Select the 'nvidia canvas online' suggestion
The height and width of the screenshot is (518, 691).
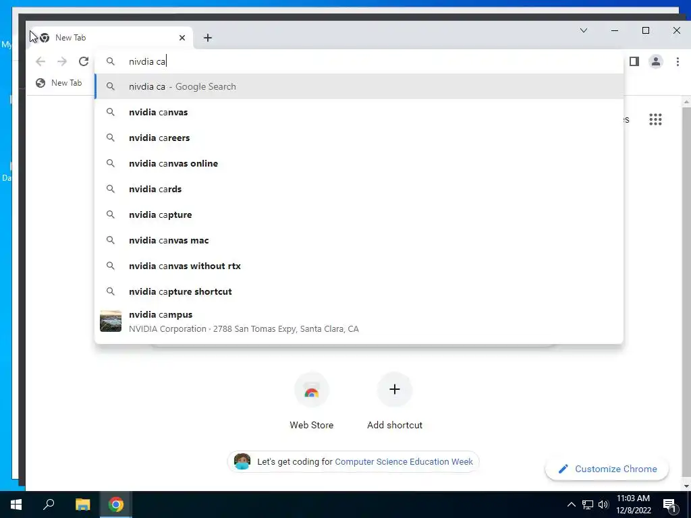click(359, 163)
